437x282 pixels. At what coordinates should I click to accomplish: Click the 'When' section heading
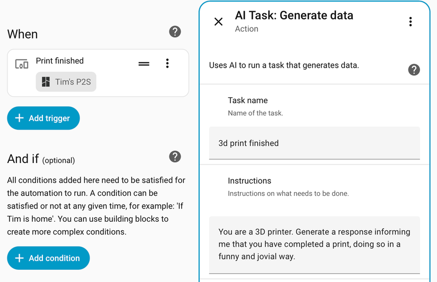tap(23, 34)
